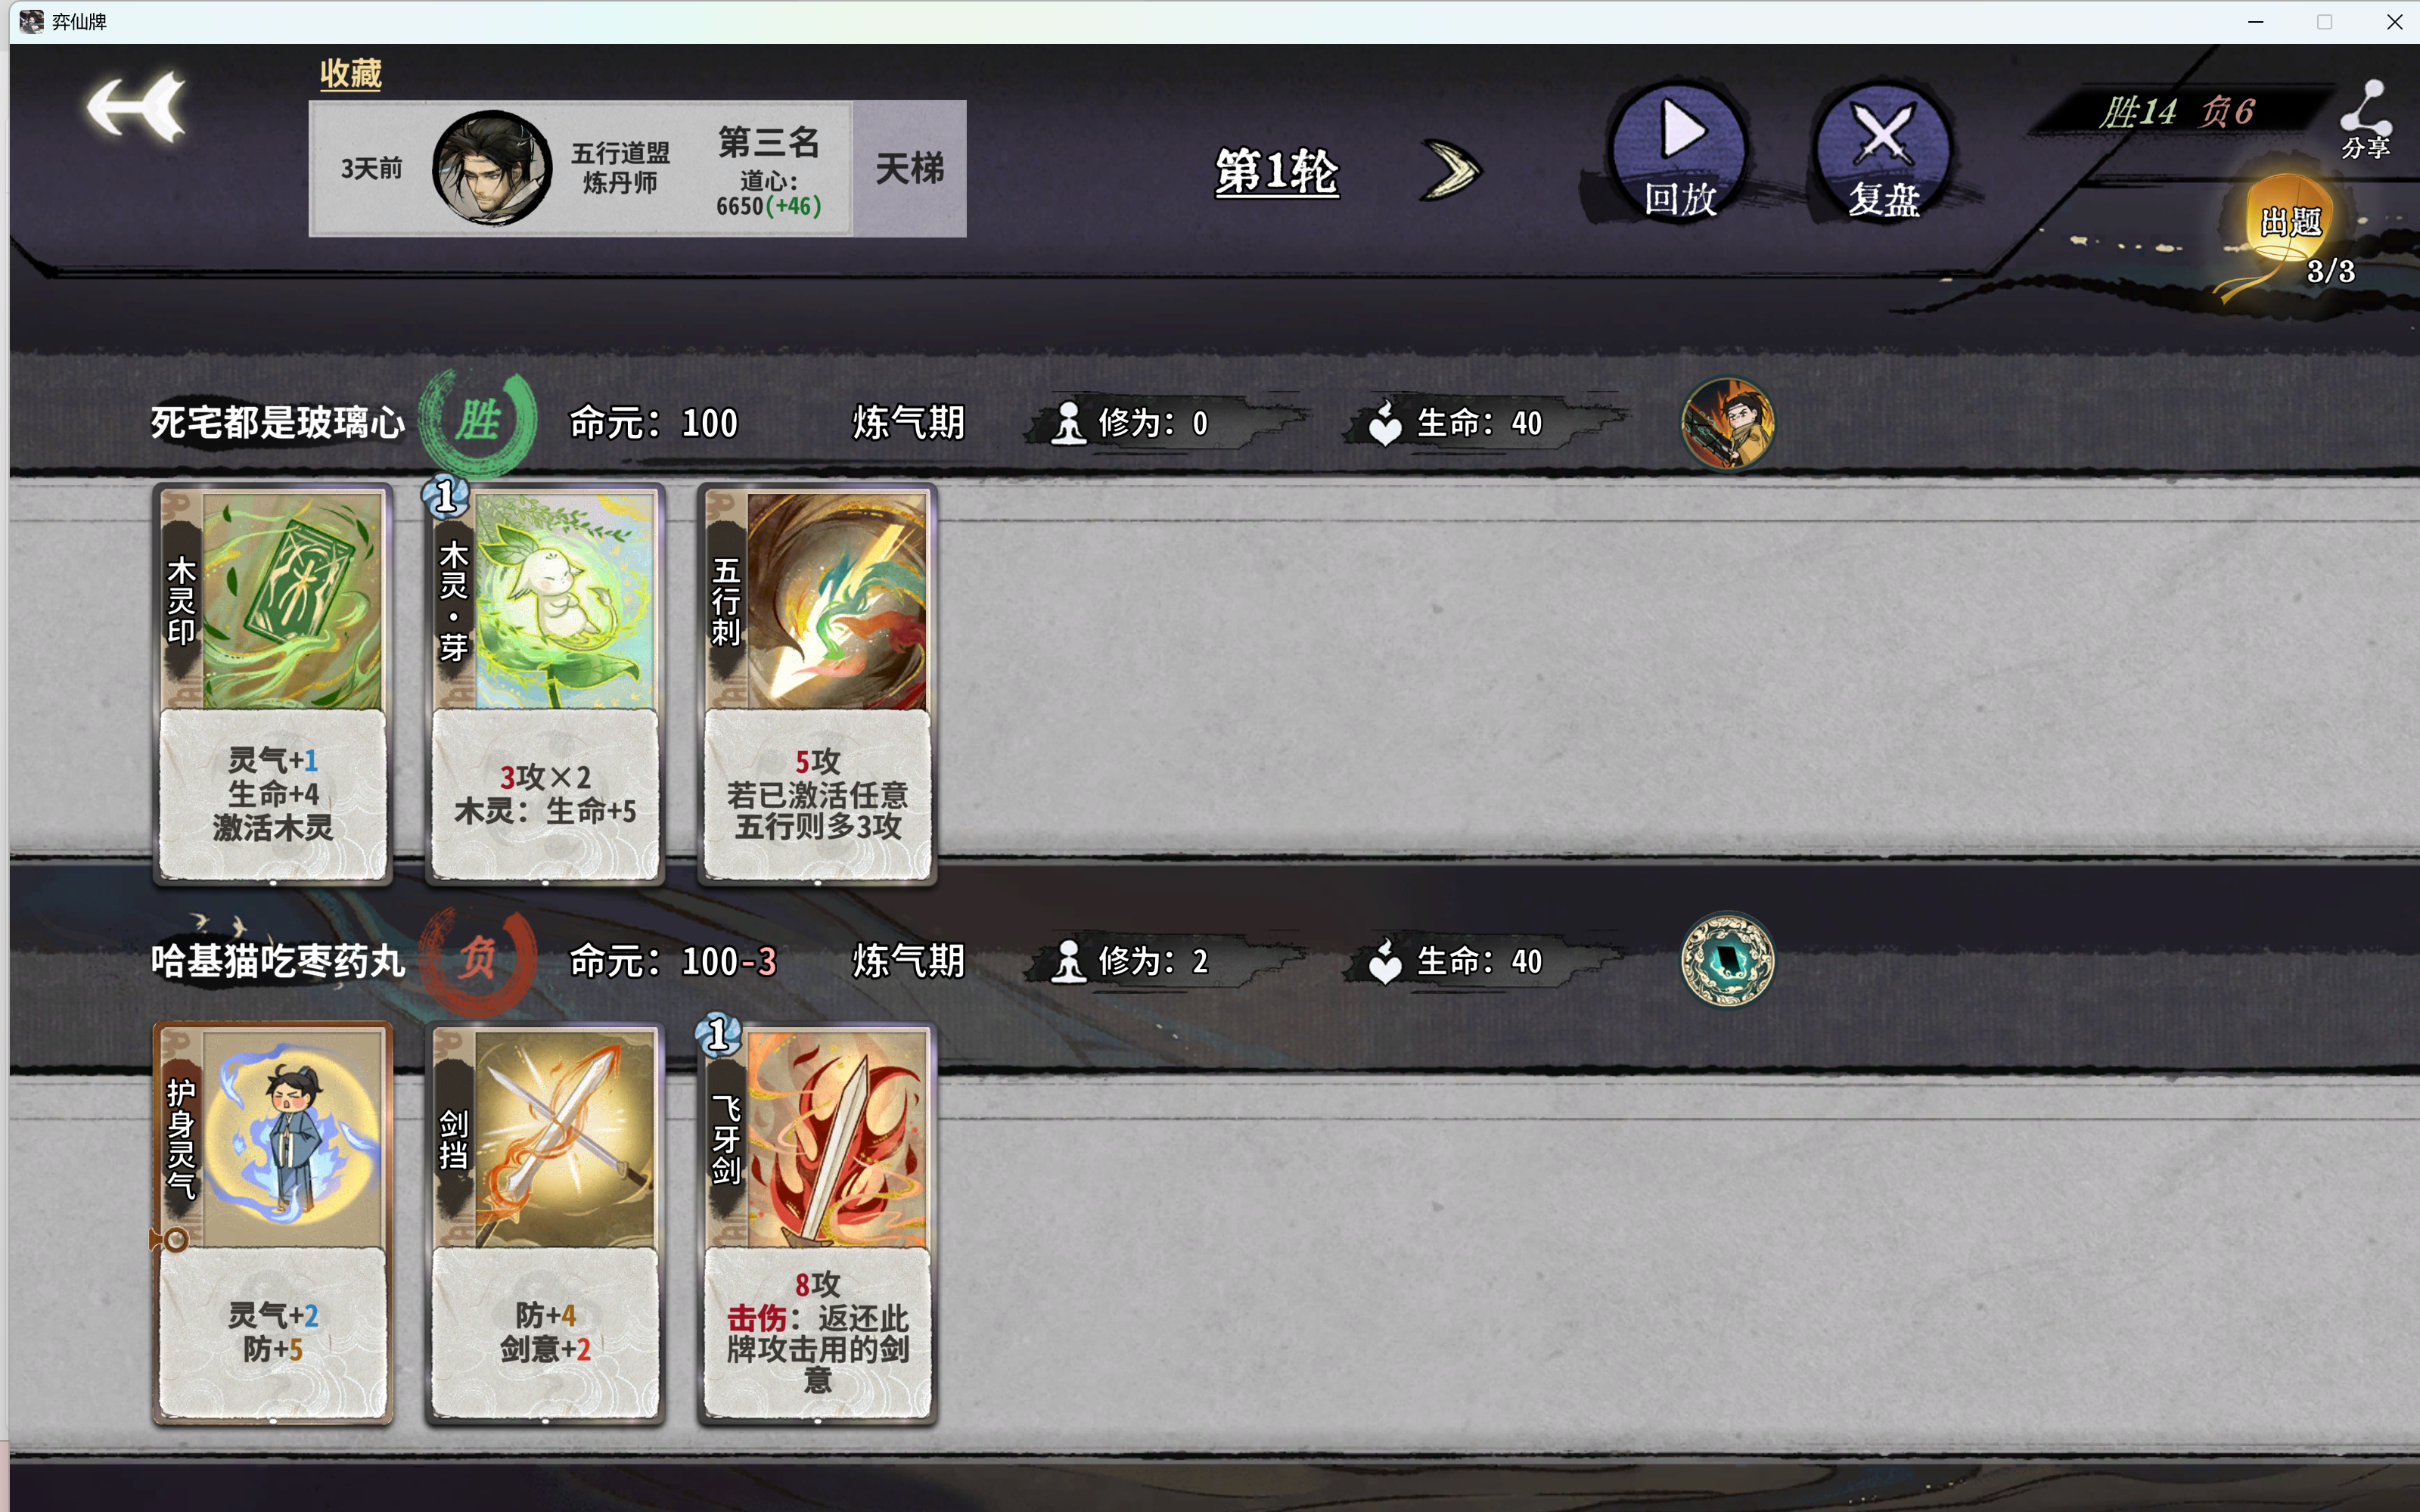
Task: Select the 剑挡 card
Action: (545, 1222)
